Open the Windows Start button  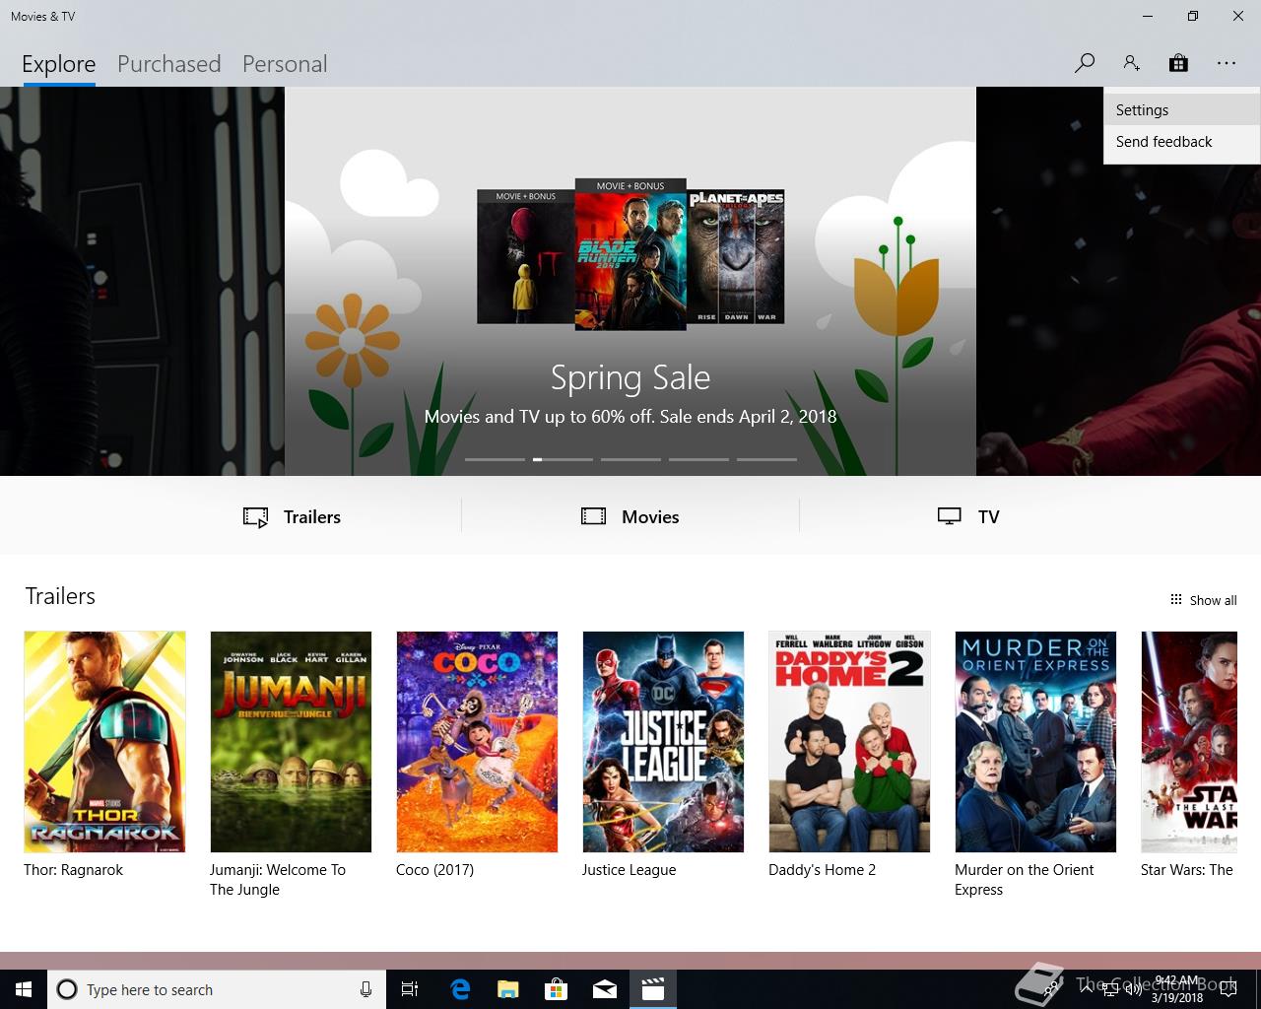tap(24, 989)
